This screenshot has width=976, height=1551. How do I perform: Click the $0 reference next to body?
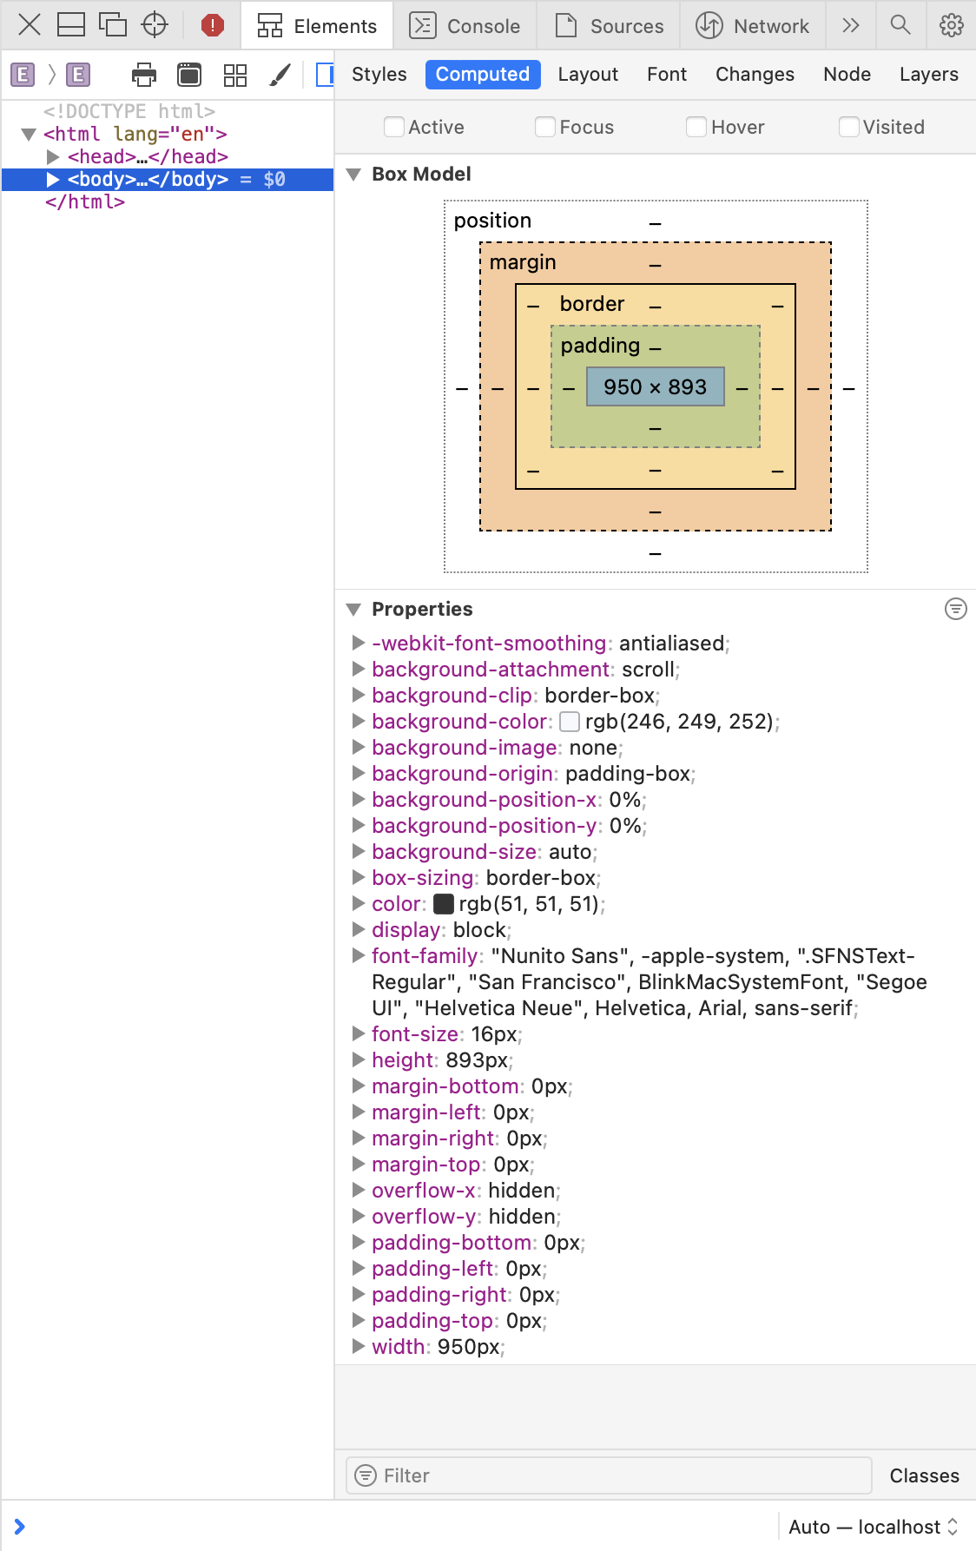pos(274,180)
